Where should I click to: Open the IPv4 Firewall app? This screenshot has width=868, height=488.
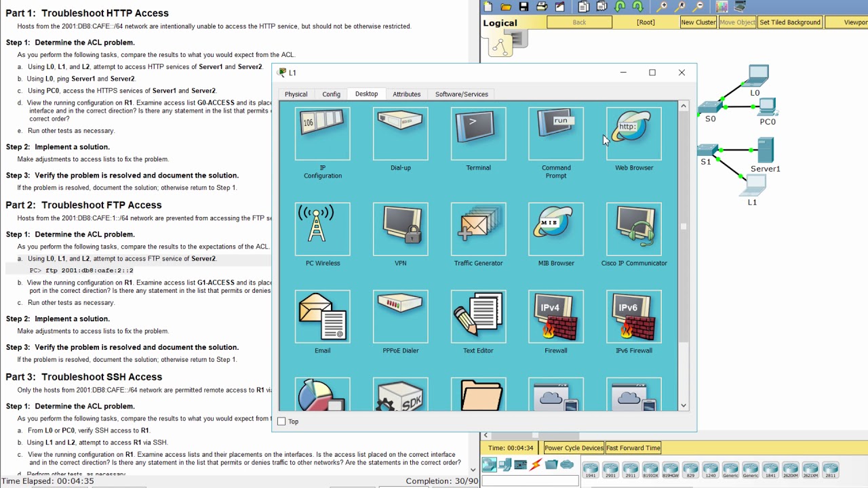(x=556, y=317)
